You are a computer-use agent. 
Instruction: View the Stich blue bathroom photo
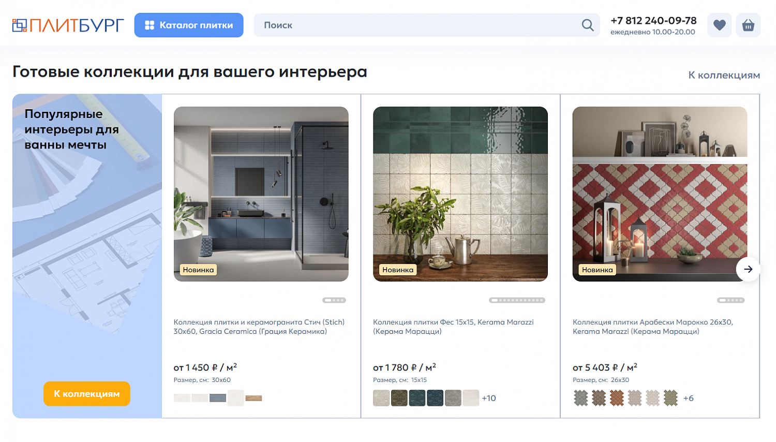(x=261, y=194)
